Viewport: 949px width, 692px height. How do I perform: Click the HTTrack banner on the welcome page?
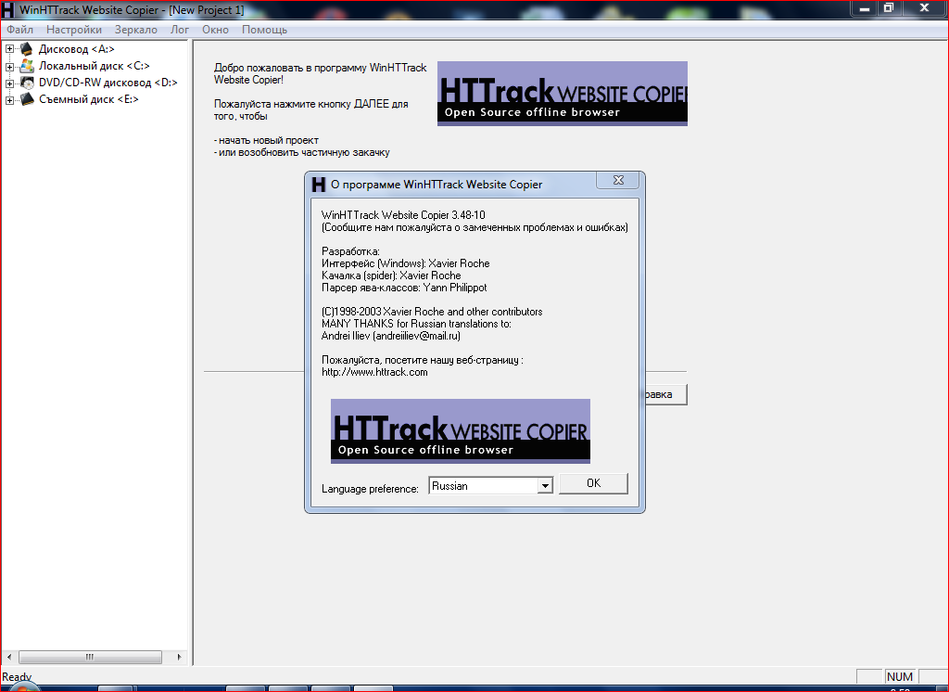(562, 94)
